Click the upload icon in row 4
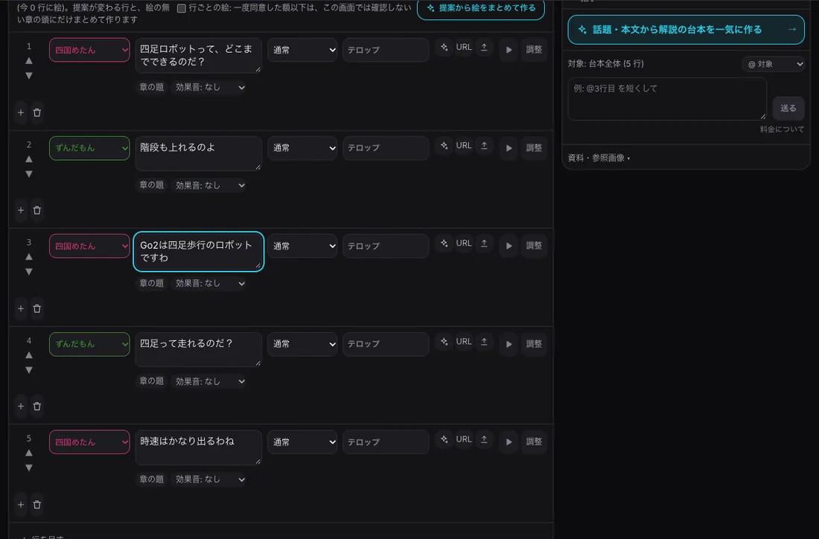This screenshot has height=539, width=819. click(x=484, y=342)
